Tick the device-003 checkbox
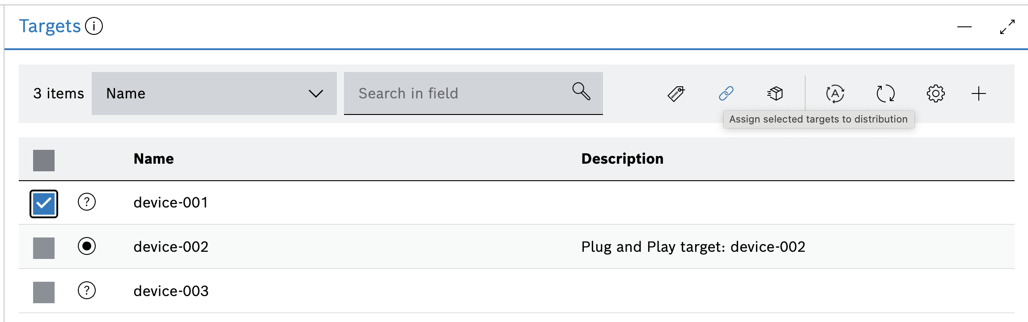 [44, 292]
